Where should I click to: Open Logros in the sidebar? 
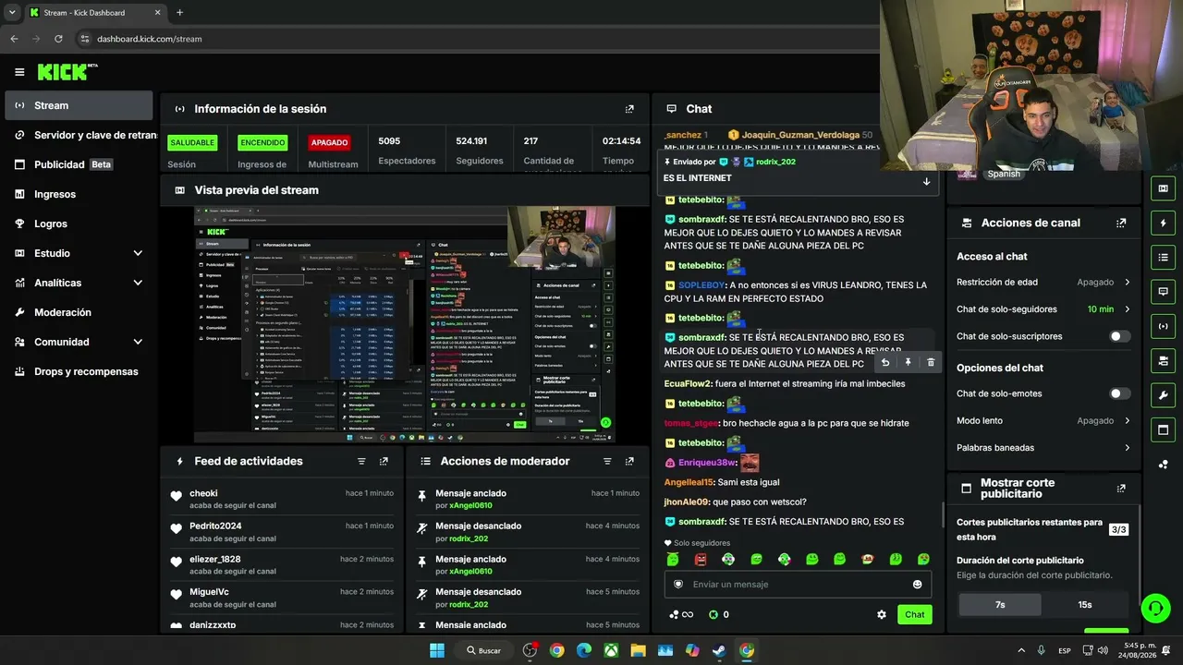click(x=79, y=224)
